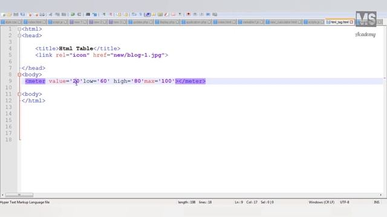Click the Close document toolbar icon
Viewport: 387px width, 217px height.
tap(30, 14)
